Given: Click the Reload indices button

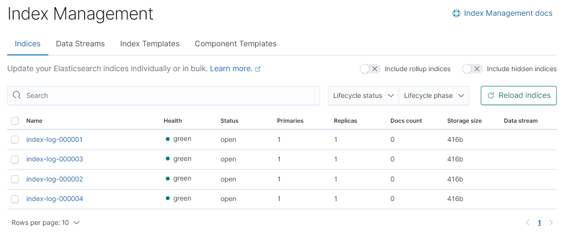Looking at the screenshot, I should click(x=519, y=96).
